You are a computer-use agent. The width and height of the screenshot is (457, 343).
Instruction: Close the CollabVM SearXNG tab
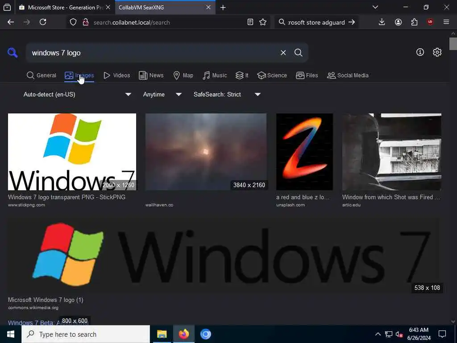(208, 7)
